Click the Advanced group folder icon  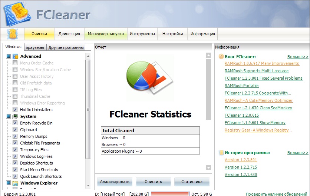pyautogui.click(x=16, y=56)
